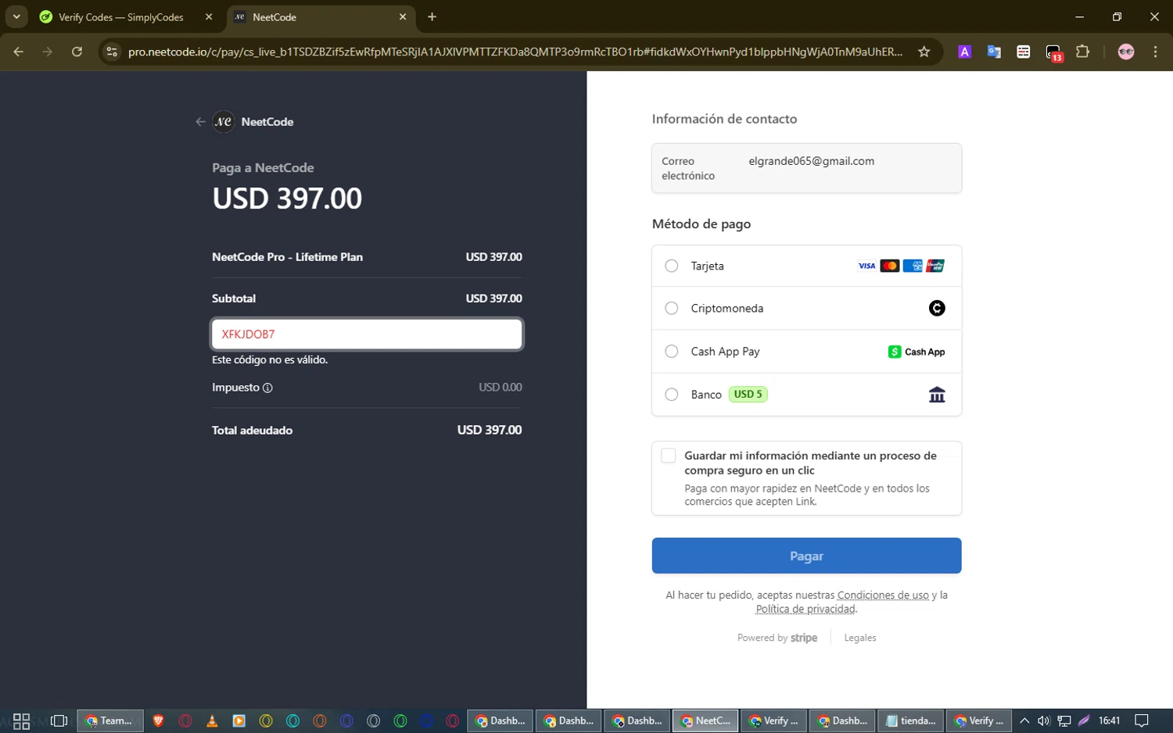Screen dimensions: 1173x733
Task: Bookmark this page with the star icon
Action: pos(924,52)
